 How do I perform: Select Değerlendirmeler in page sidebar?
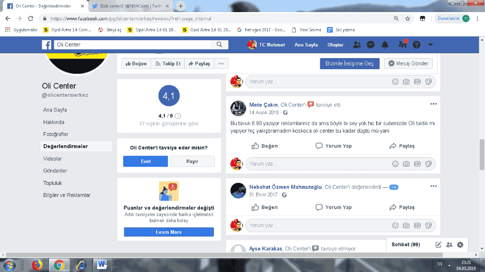tap(76, 146)
